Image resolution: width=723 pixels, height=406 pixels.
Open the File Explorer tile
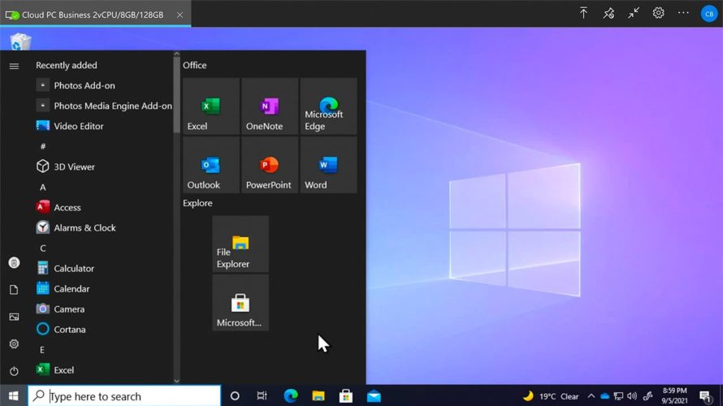(240, 244)
